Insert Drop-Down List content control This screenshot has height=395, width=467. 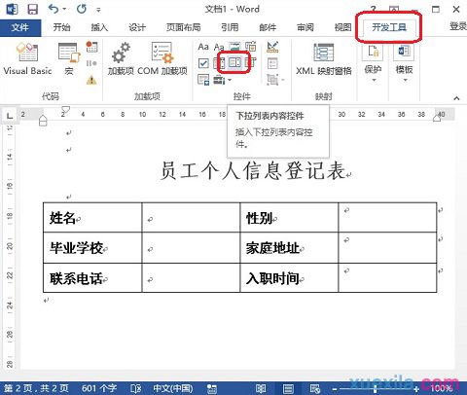tap(234, 62)
